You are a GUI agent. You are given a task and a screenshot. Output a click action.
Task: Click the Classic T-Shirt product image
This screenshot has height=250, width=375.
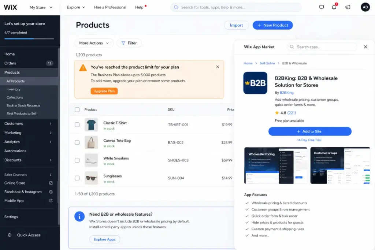click(x=91, y=124)
